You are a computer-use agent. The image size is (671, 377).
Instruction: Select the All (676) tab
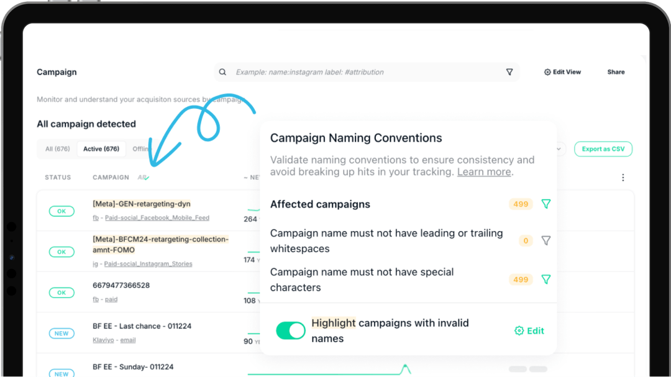[57, 148]
